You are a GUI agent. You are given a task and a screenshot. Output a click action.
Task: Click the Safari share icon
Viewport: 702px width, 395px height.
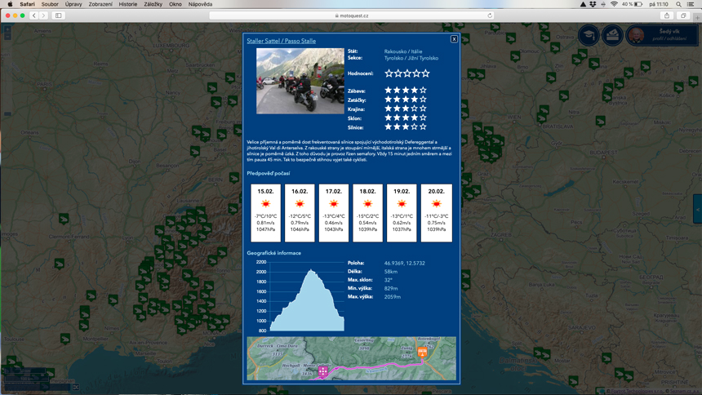click(667, 16)
